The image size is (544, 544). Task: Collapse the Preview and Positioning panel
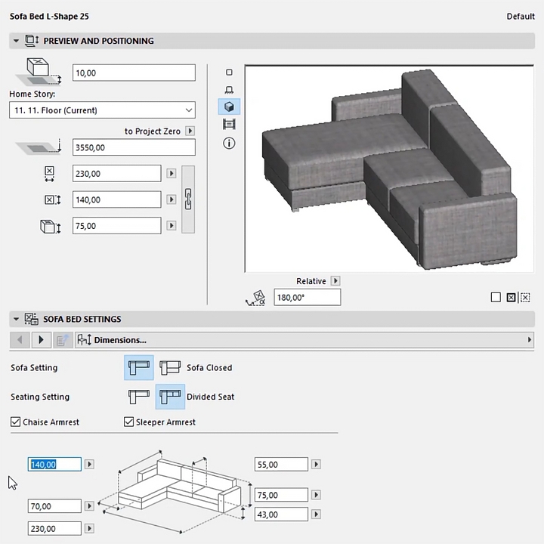point(16,41)
